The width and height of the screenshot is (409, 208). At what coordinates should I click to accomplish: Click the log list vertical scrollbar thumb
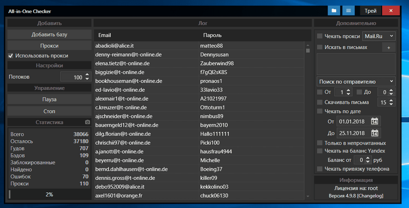[x=308, y=50]
